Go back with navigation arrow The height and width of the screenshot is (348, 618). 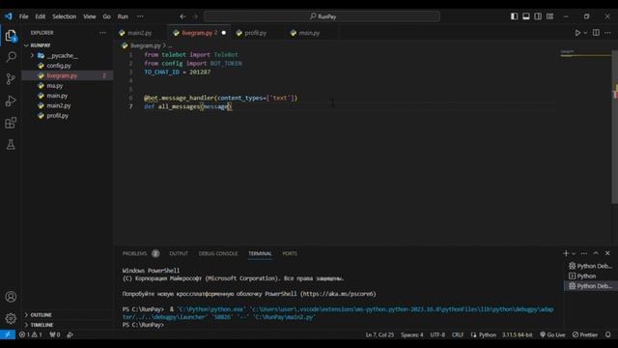[183, 16]
